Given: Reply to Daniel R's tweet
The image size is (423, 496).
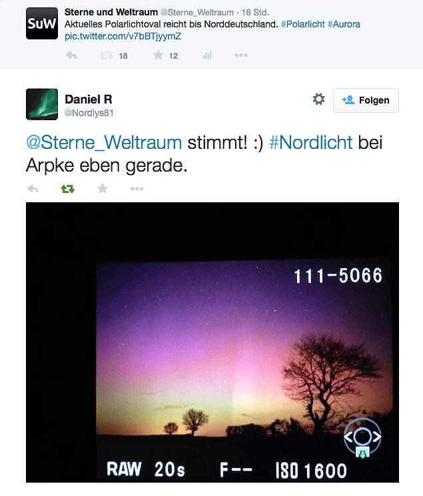Looking at the screenshot, I should tap(33, 189).
